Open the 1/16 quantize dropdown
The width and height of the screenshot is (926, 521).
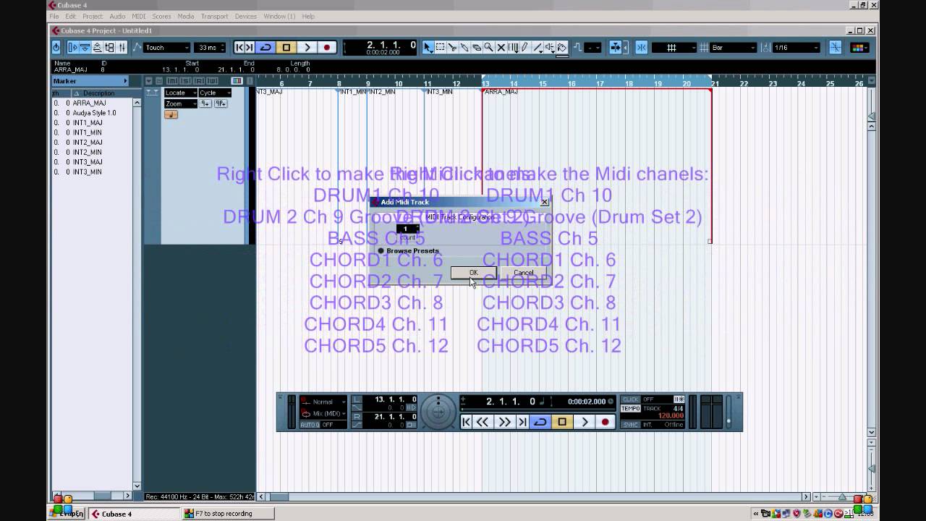pyautogui.click(x=797, y=48)
